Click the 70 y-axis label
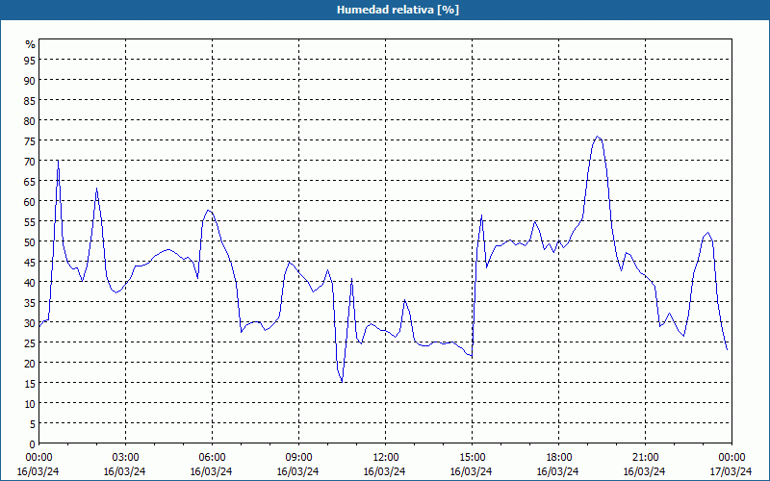Image resolution: width=770 pixels, height=481 pixels. (x=30, y=162)
